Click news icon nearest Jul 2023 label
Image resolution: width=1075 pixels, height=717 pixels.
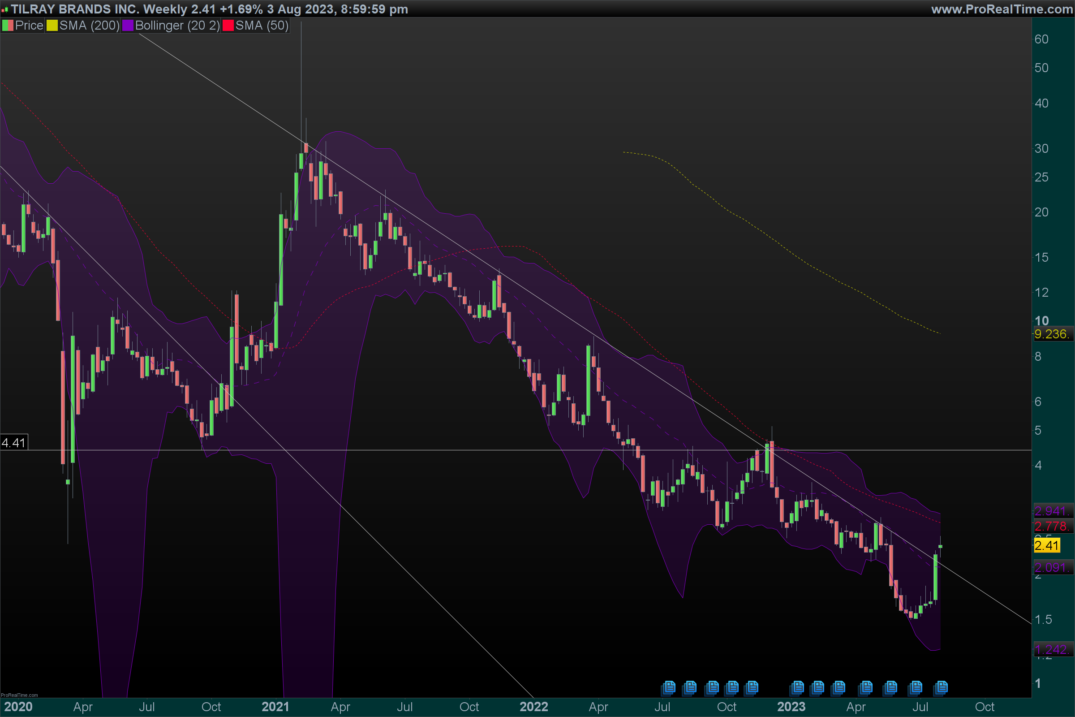click(x=916, y=687)
